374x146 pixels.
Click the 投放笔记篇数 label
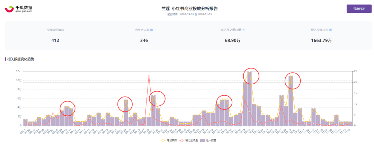coord(55,30)
